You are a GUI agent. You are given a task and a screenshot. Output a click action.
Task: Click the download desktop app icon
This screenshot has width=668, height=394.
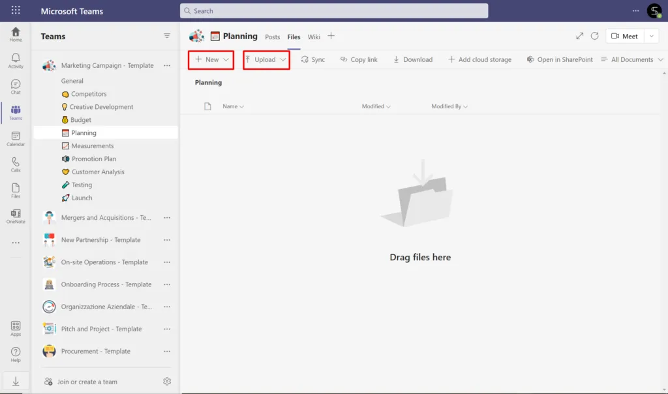point(16,381)
